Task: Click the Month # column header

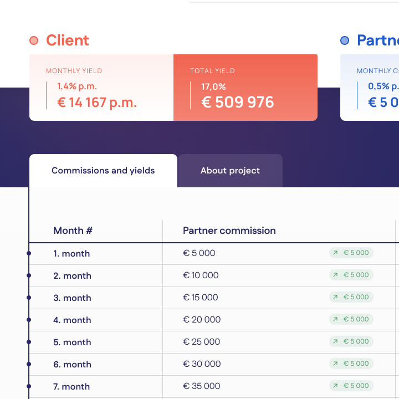Action: click(x=73, y=231)
